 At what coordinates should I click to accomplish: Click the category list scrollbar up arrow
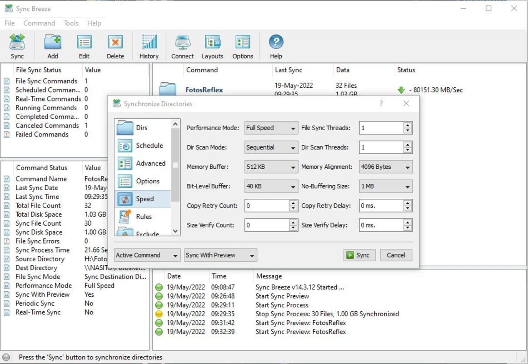[175, 124]
